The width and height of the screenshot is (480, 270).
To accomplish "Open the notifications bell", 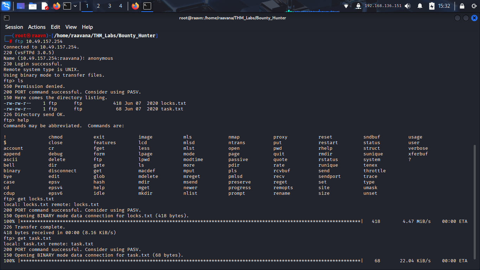I will click(420, 6).
